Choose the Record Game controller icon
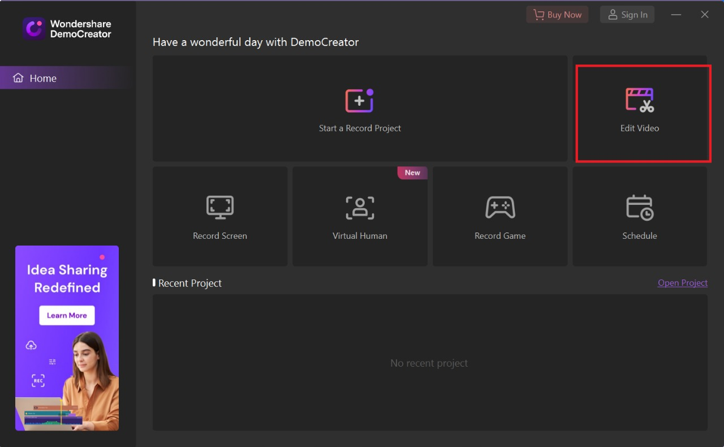 (x=500, y=208)
